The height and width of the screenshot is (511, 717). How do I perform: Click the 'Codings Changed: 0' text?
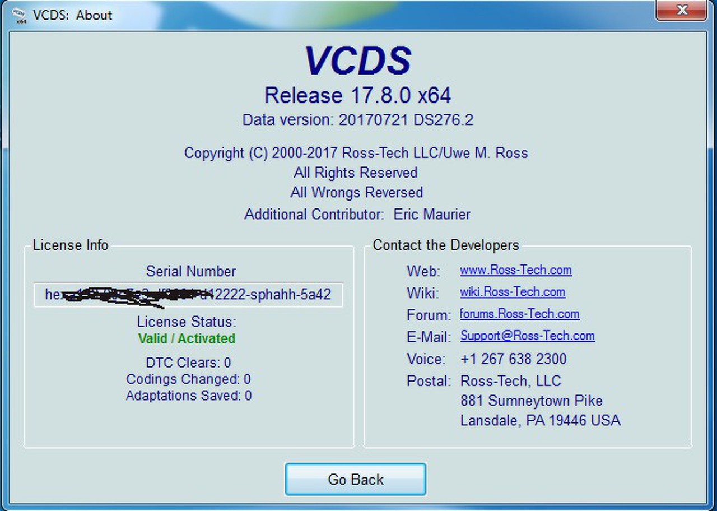pos(188,379)
